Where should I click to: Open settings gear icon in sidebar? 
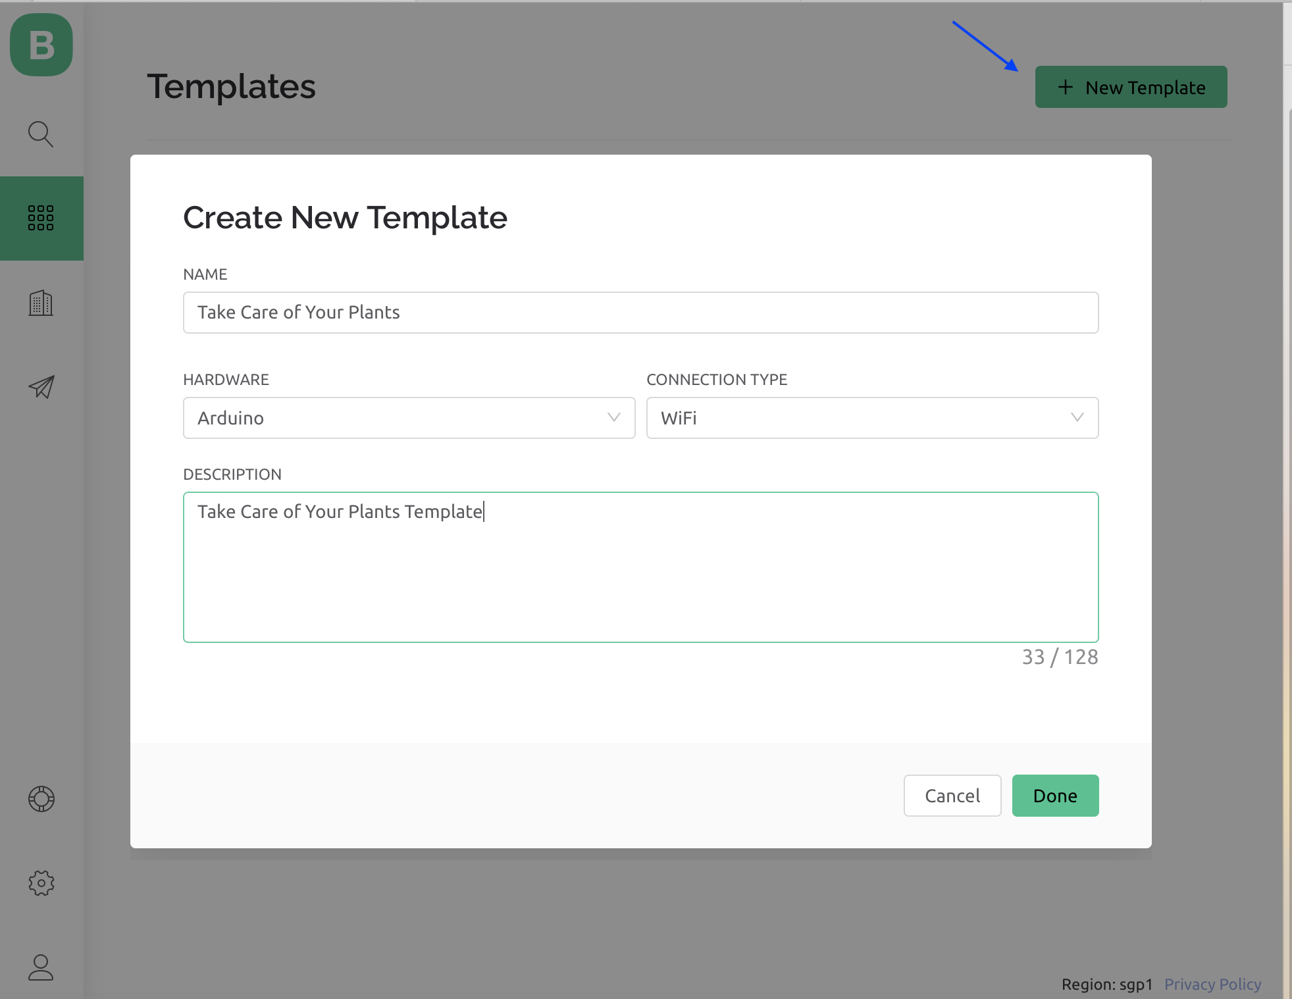pyautogui.click(x=41, y=883)
